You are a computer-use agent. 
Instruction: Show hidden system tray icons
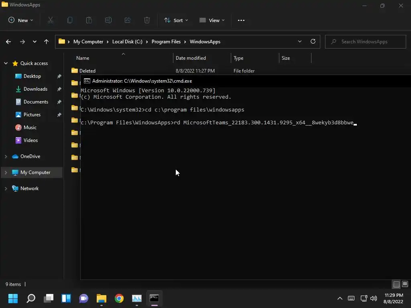coord(340,298)
